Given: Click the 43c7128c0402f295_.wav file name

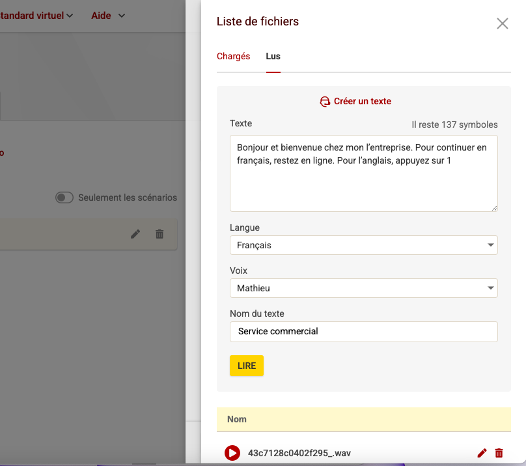Looking at the screenshot, I should pos(299,453).
